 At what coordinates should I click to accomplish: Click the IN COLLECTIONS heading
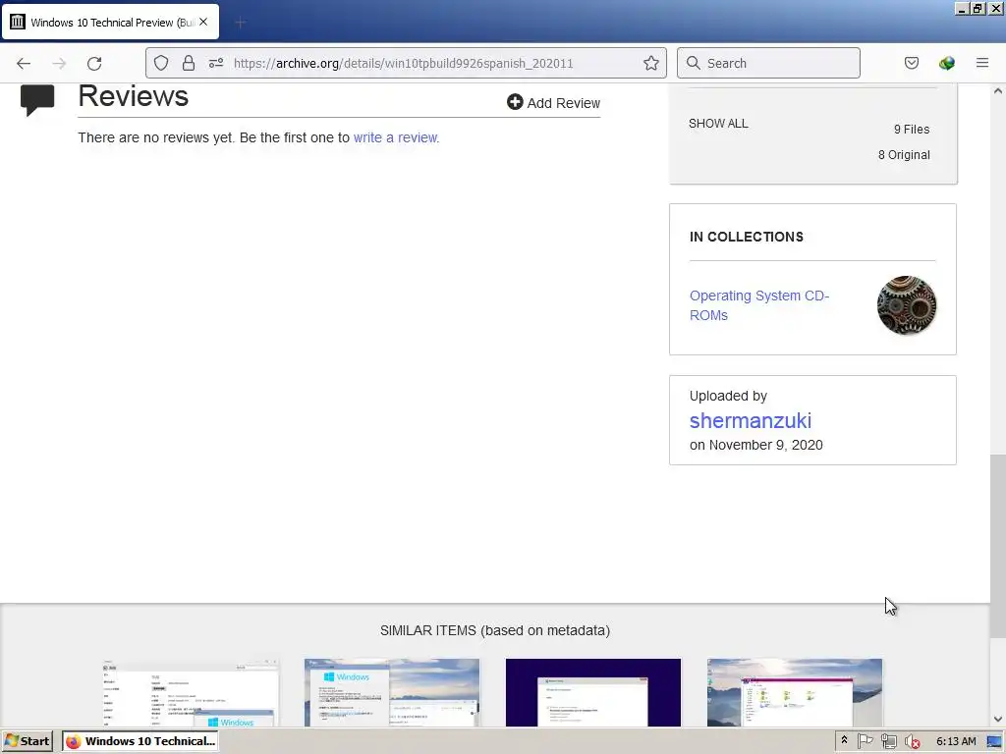(x=747, y=237)
